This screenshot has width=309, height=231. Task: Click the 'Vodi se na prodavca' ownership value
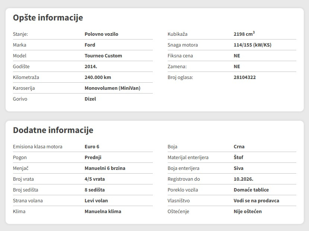[x=256, y=200]
